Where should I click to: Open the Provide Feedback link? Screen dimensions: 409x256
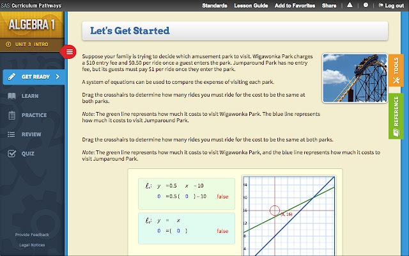point(32,235)
